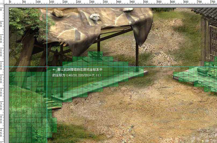The image size is (217, 143).
Task: Click the red circle marker at guide intersection
Action: pos(47,67)
